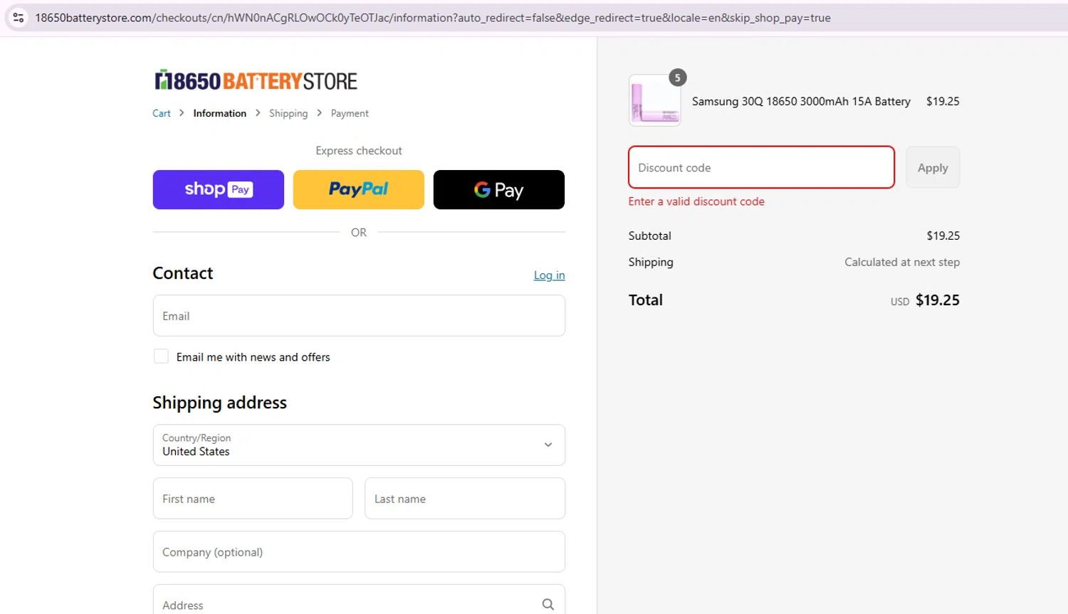Click the Total amount $19.25
This screenshot has width=1068, height=614.
[938, 300]
